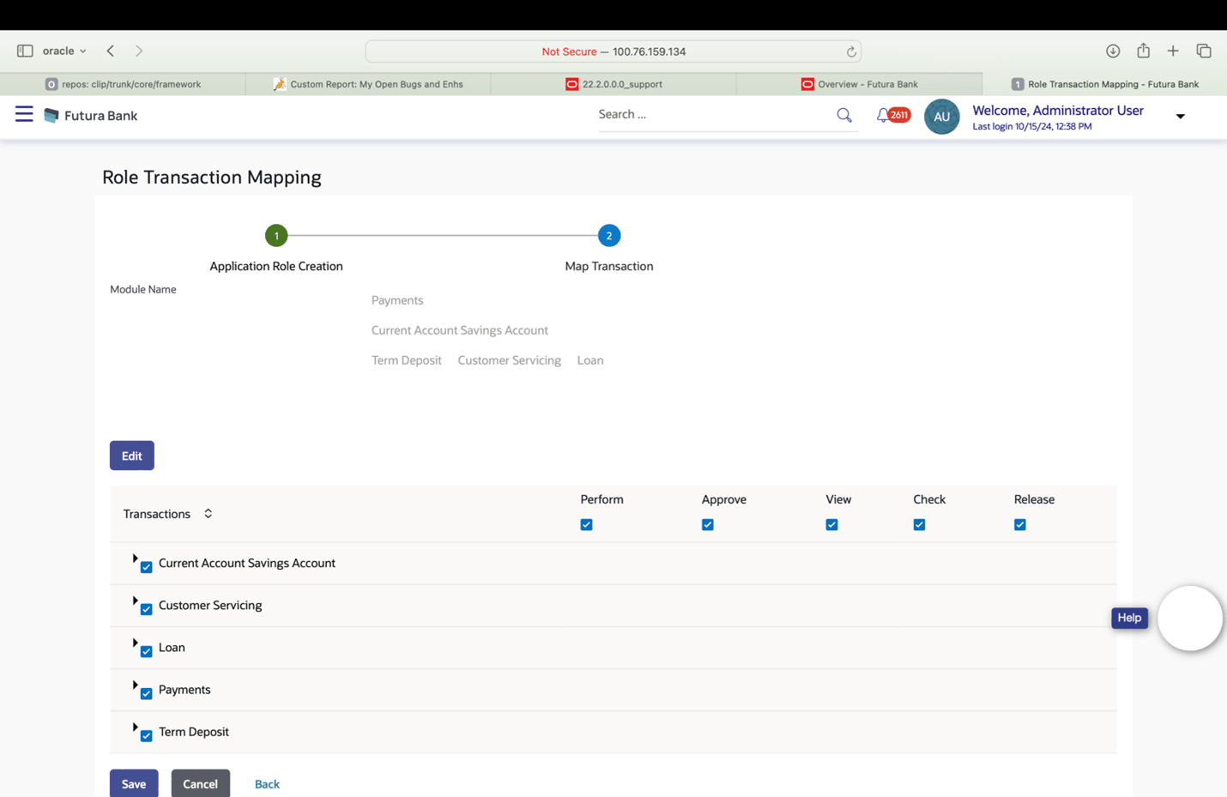
Task: Reload the page
Action: coord(851,51)
